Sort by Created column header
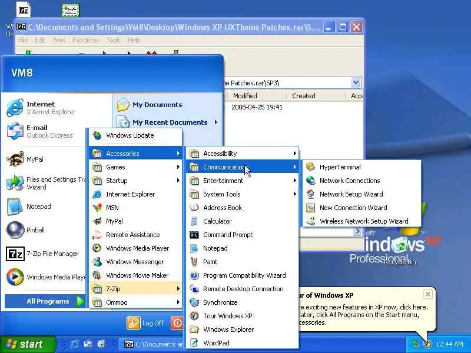Image resolution: width=471 pixels, height=353 pixels. click(x=316, y=96)
